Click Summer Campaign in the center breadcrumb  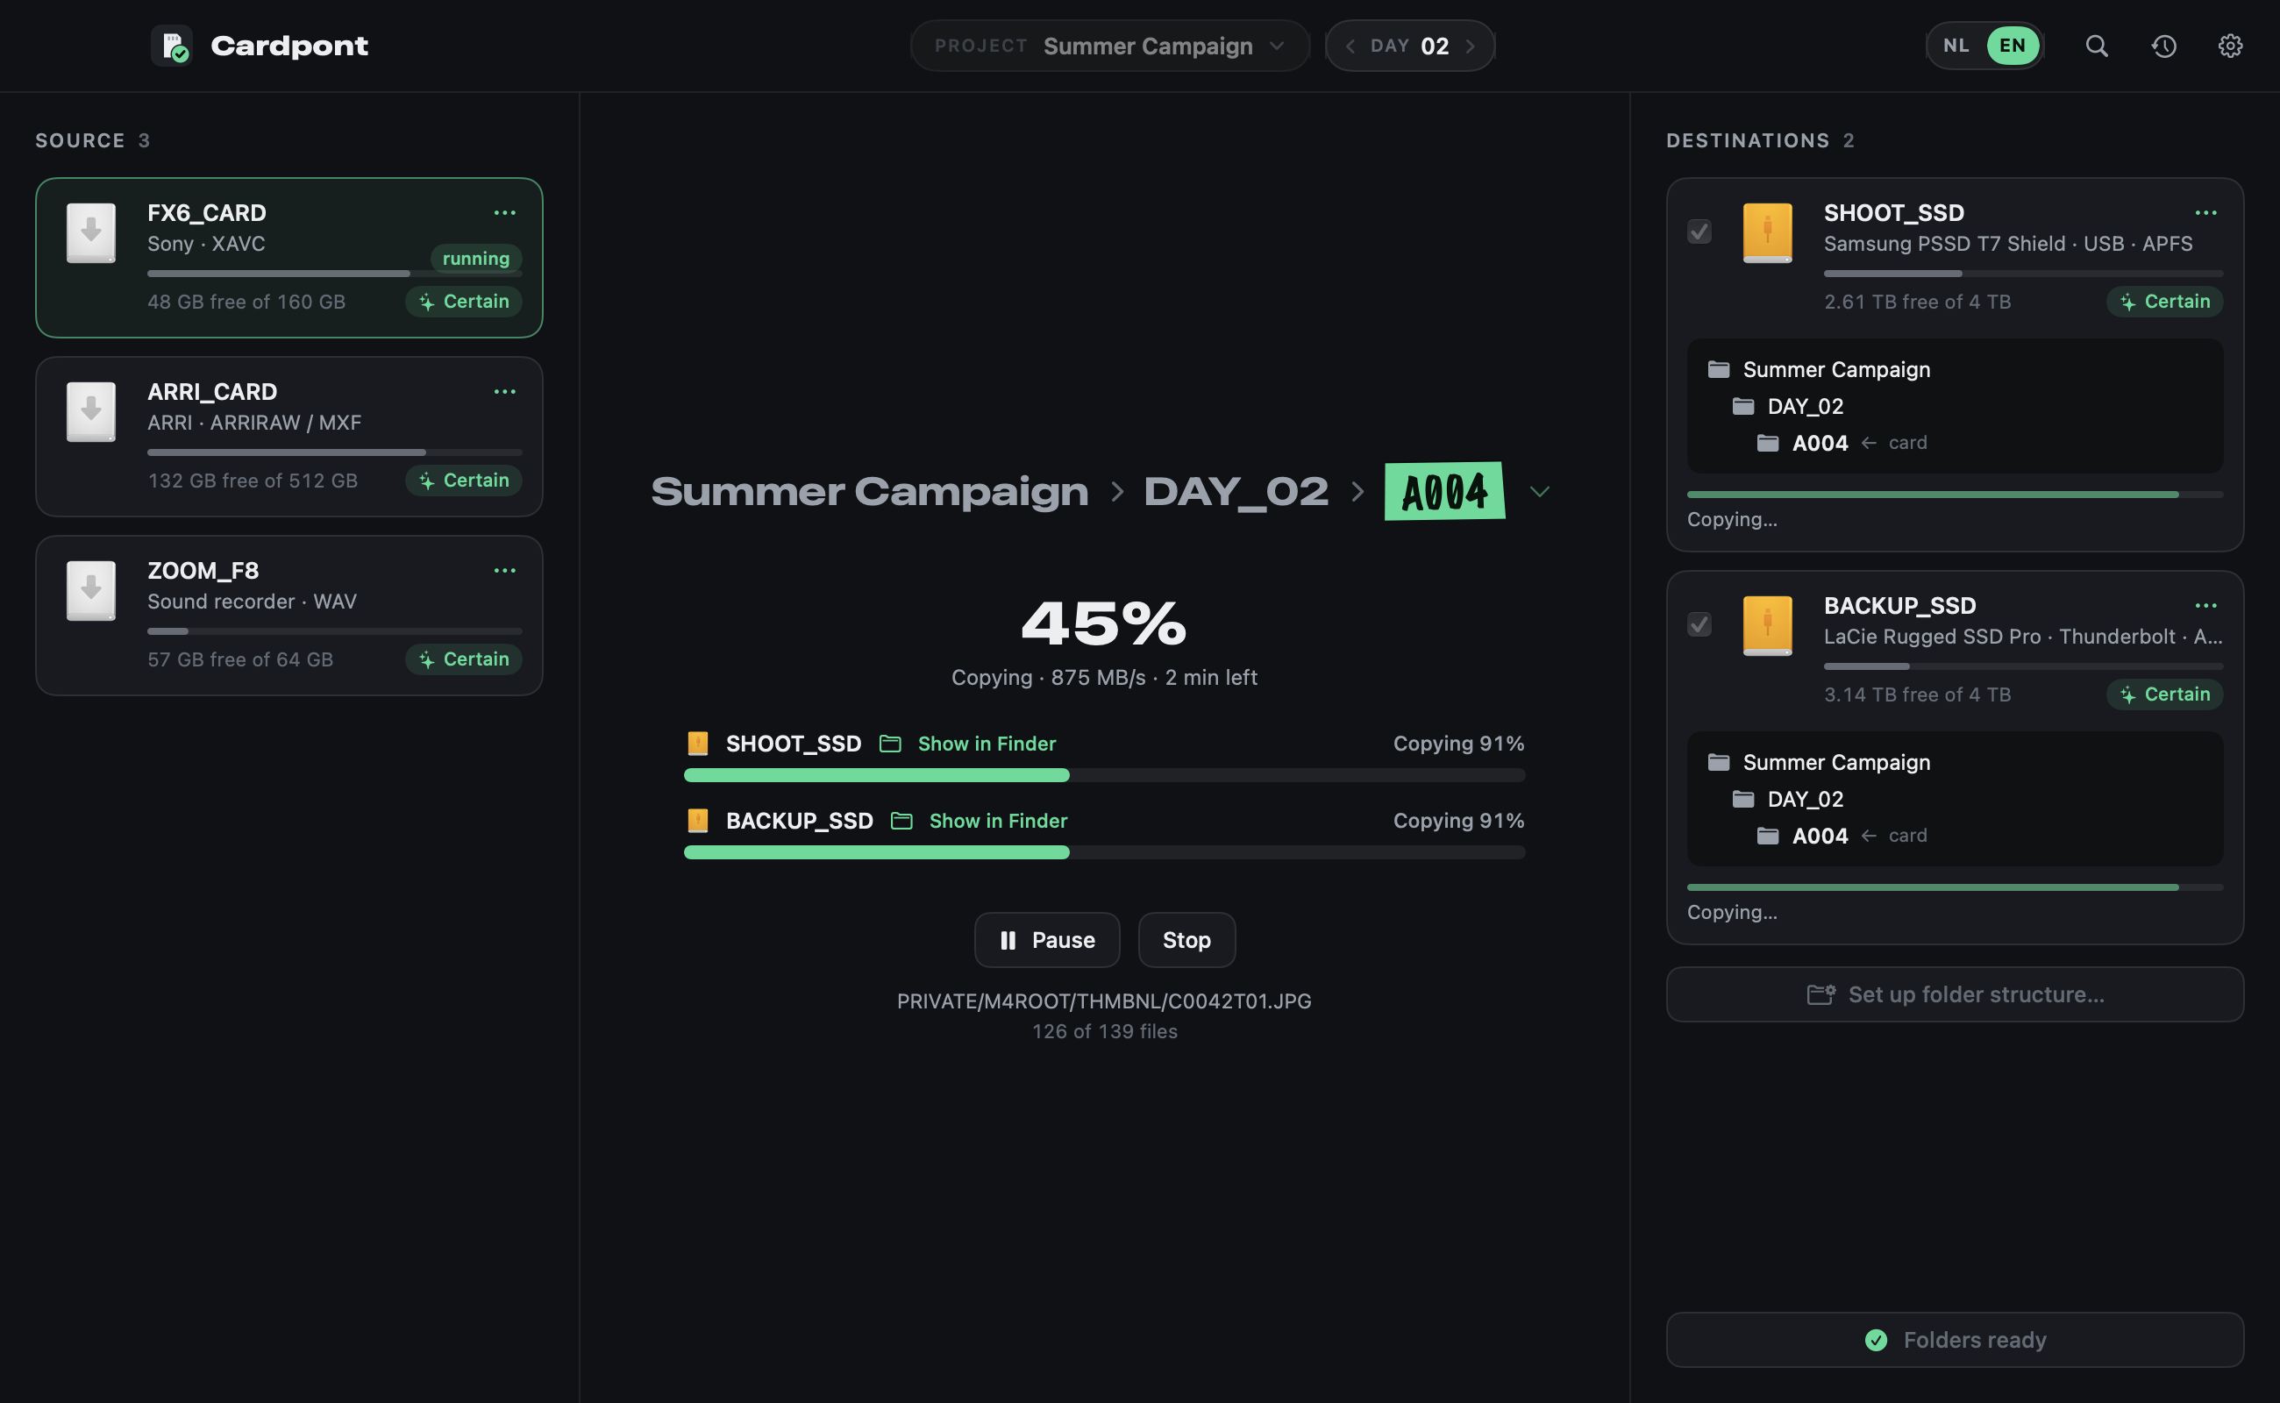(870, 491)
